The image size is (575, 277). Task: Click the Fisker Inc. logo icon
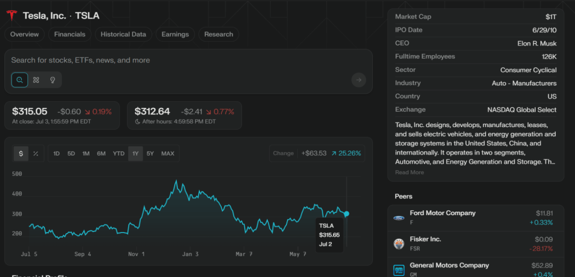399,243
